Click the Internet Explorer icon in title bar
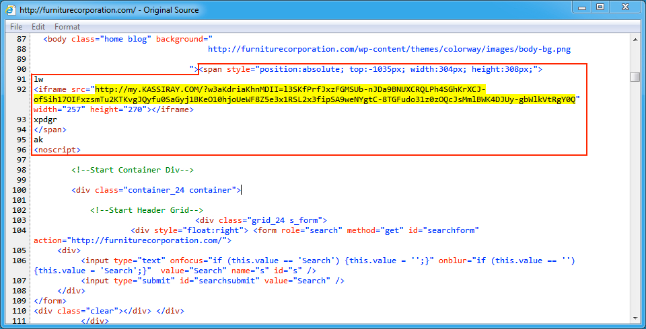 tap(10, 9)
